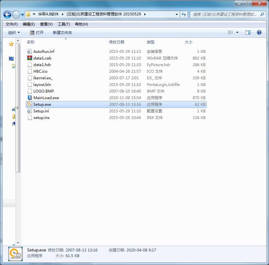Image resolution: width=269 pixels, height=265 pixels.
Task: Close the Explorer window
Action: [259, 3]
